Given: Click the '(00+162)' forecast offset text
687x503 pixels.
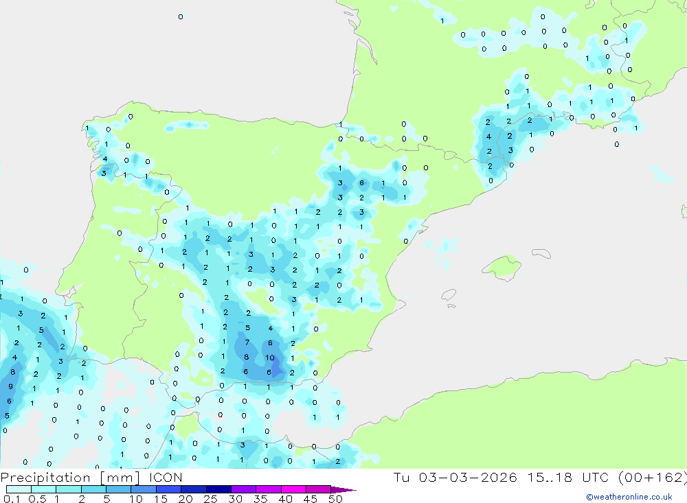Looking at the screenshot, I should point(653,478).
